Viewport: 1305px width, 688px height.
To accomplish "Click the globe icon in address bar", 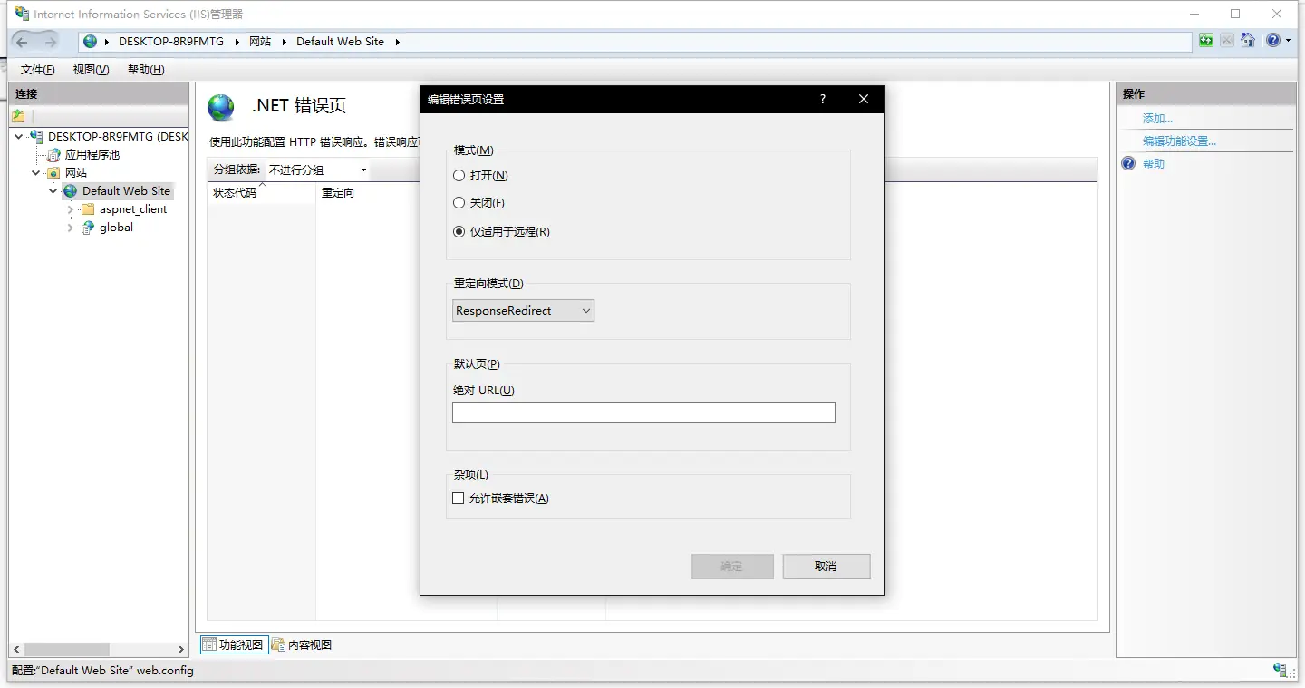I will pos(90,42).
